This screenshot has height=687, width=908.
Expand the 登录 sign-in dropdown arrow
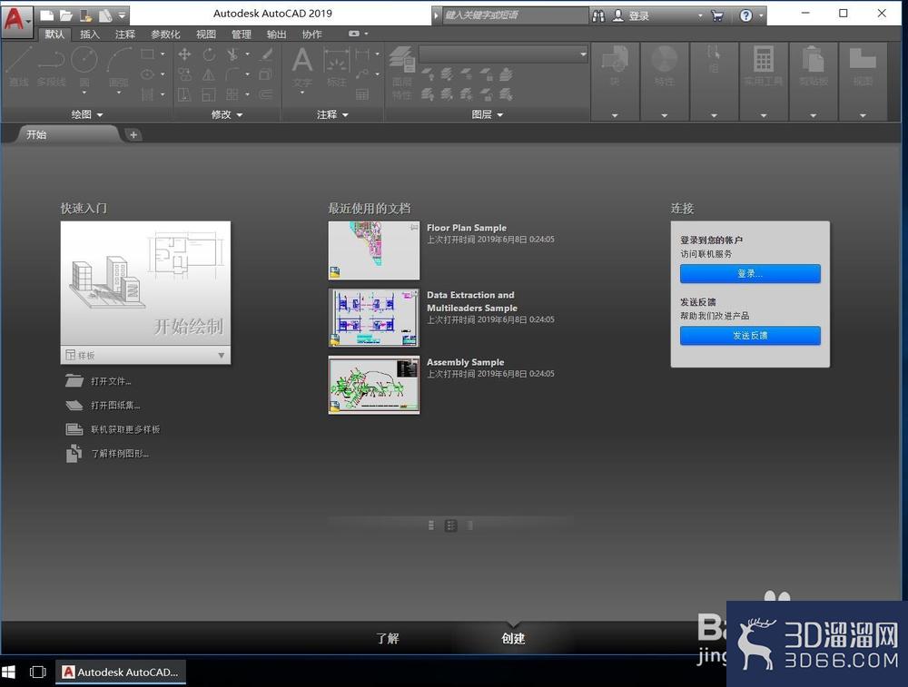click(x=700, y=15)
